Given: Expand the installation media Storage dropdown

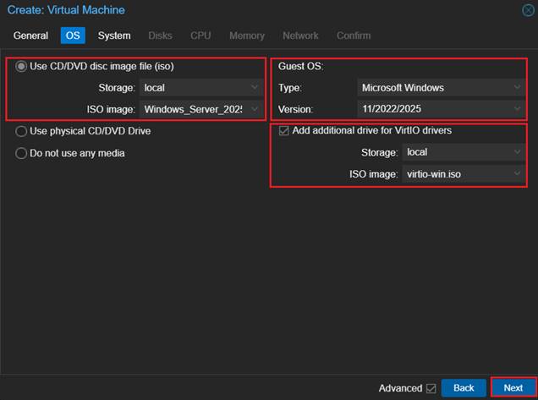Looking at the screenshot, I should 255,87.
